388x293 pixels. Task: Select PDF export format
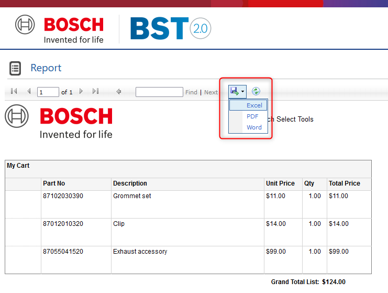[252, 116]
